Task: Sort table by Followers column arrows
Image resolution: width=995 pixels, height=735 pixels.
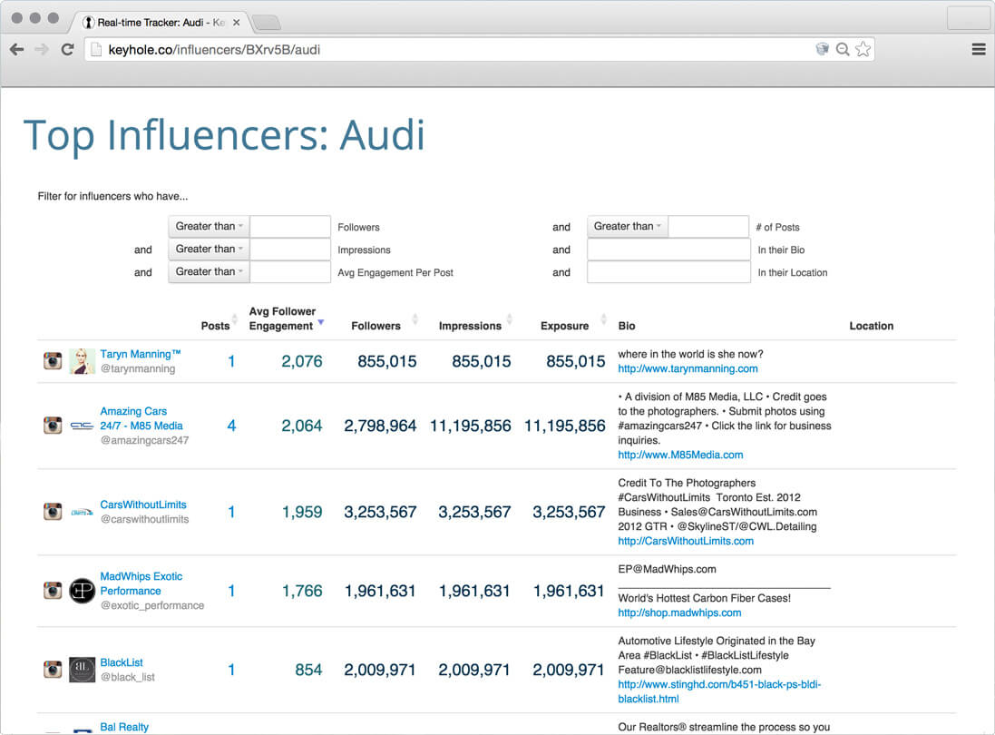Action: [415, 319]
